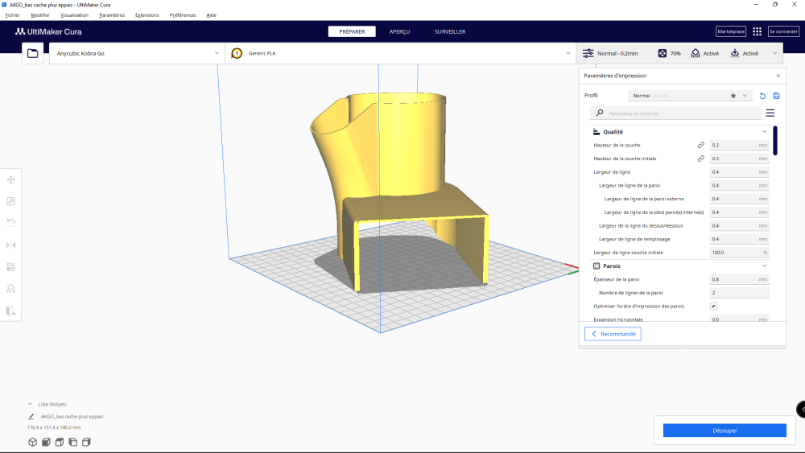Viewport: 805px width, 453px height.
Task: Open the apps grid icon
Action: point(757,31)
